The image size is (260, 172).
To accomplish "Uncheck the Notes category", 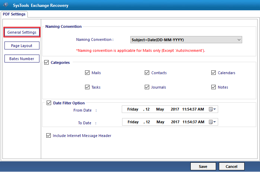I will pos(213,87).
